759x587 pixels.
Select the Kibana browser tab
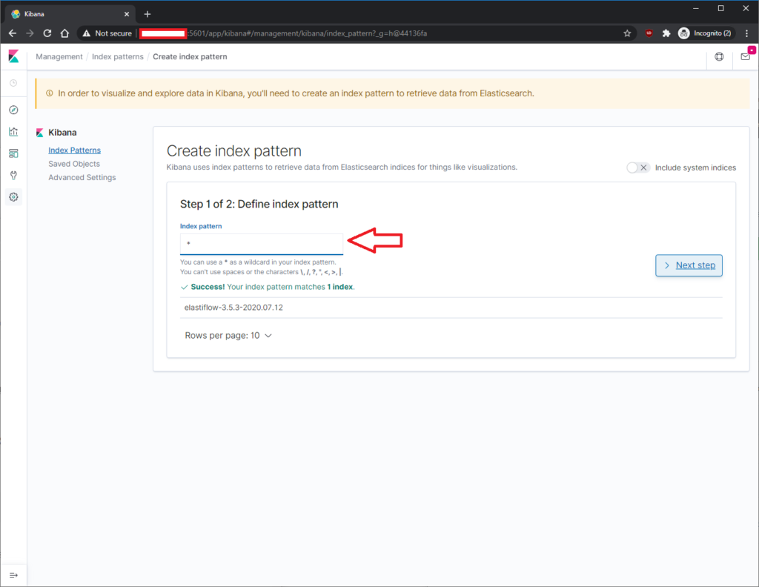[70, 14]
